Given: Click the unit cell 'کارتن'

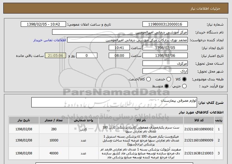Looking at the screenshot, I should click(83, 129).
